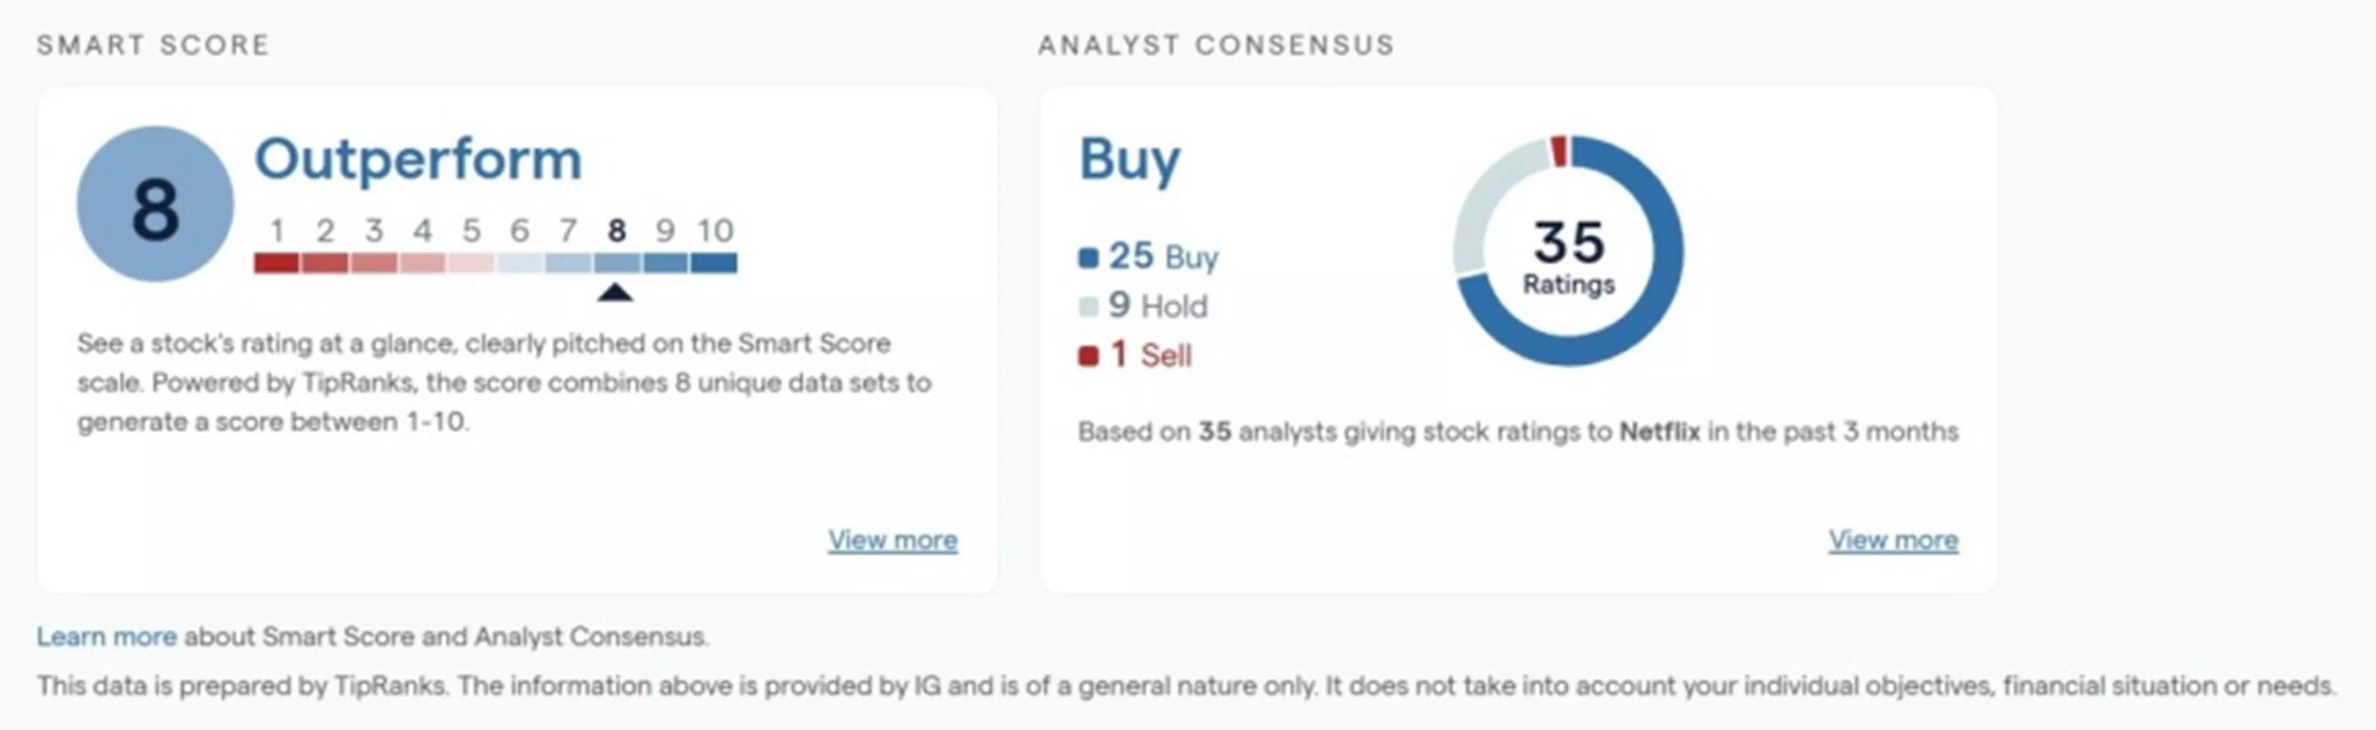Click the Smart Score 8 circle badge
This screenshot has height=730, width=2376.
pos(155,204)
